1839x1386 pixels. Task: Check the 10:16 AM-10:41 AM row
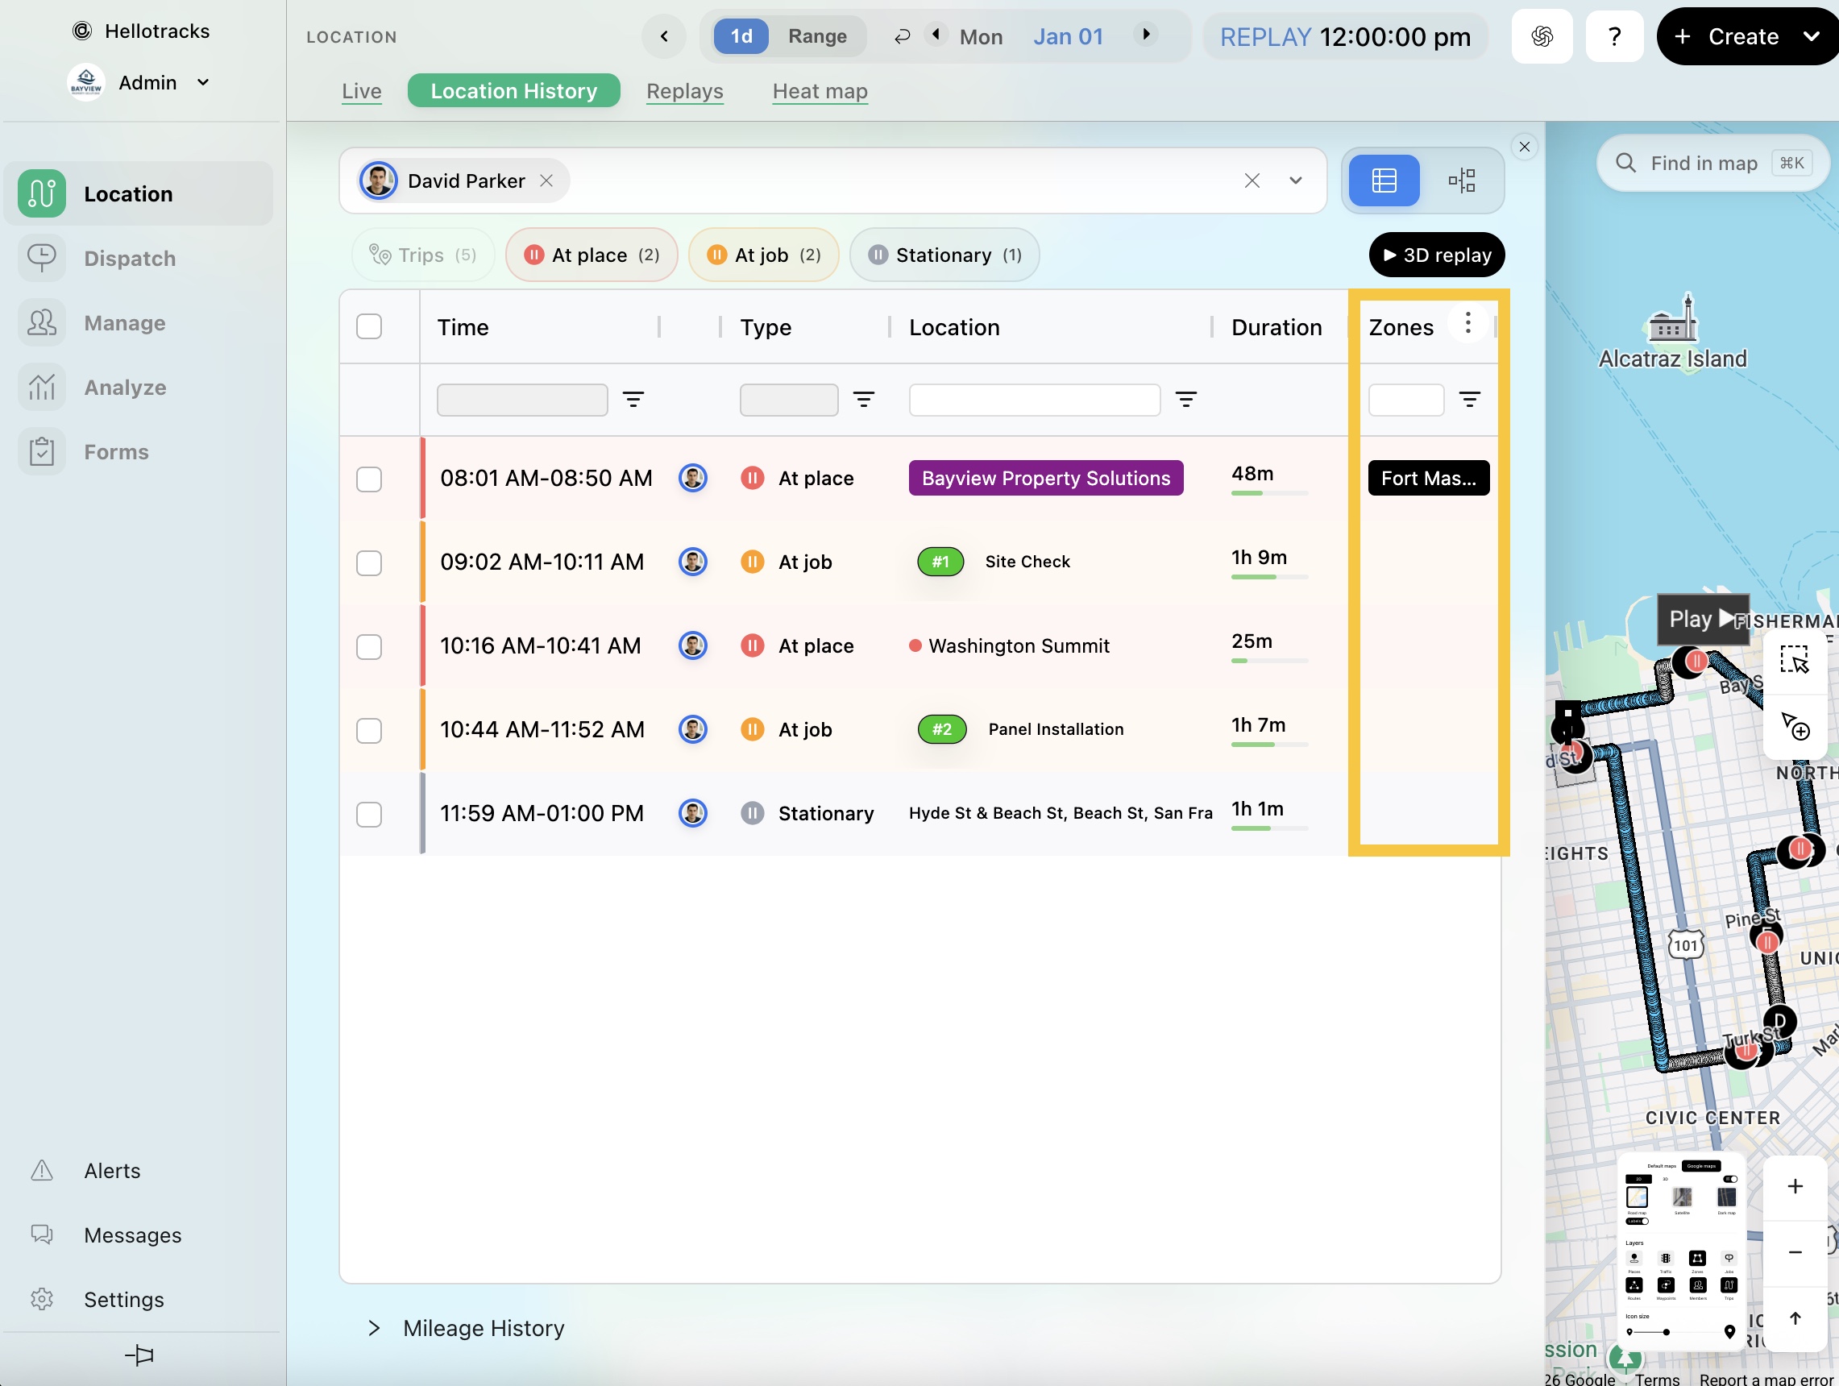(369, 647)
